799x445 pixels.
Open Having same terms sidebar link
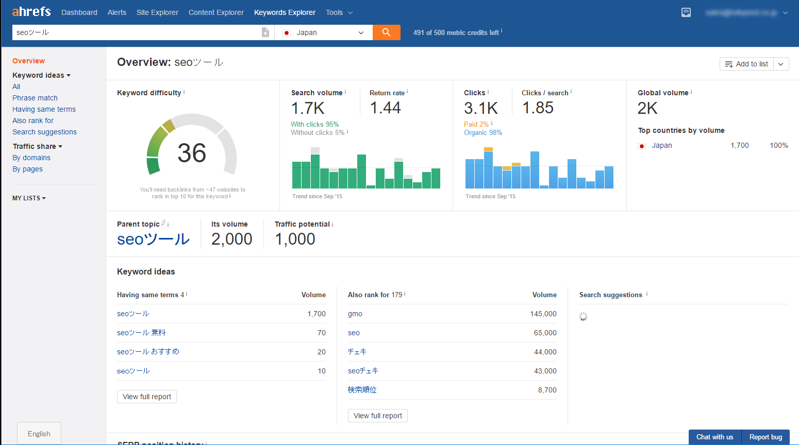44,109
